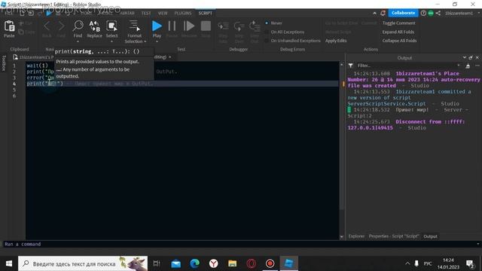Click the Format Selection icon
482x271 pixels.
134,26
